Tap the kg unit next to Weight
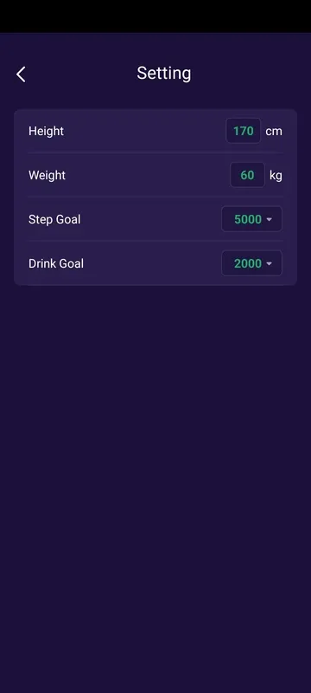311x693 pixels. (276, 176)
